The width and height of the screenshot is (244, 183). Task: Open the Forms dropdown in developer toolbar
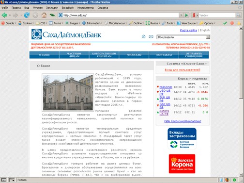(x=56, y=23)
